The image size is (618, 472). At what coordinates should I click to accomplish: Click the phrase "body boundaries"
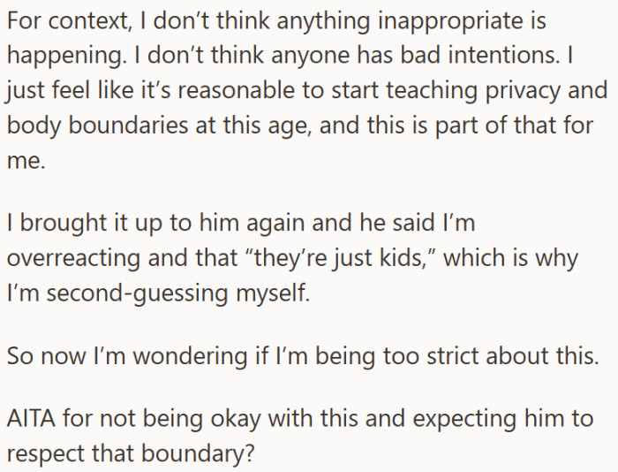[x=98, y=126]
